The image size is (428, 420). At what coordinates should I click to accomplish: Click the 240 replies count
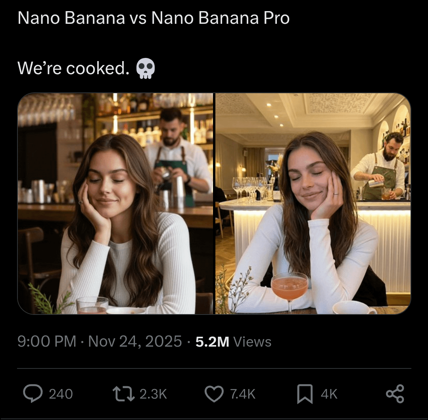point(61,394)
